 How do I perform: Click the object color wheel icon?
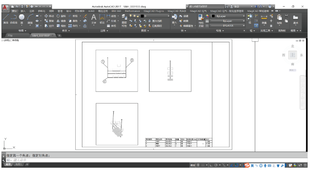click(x=207, y=16)
